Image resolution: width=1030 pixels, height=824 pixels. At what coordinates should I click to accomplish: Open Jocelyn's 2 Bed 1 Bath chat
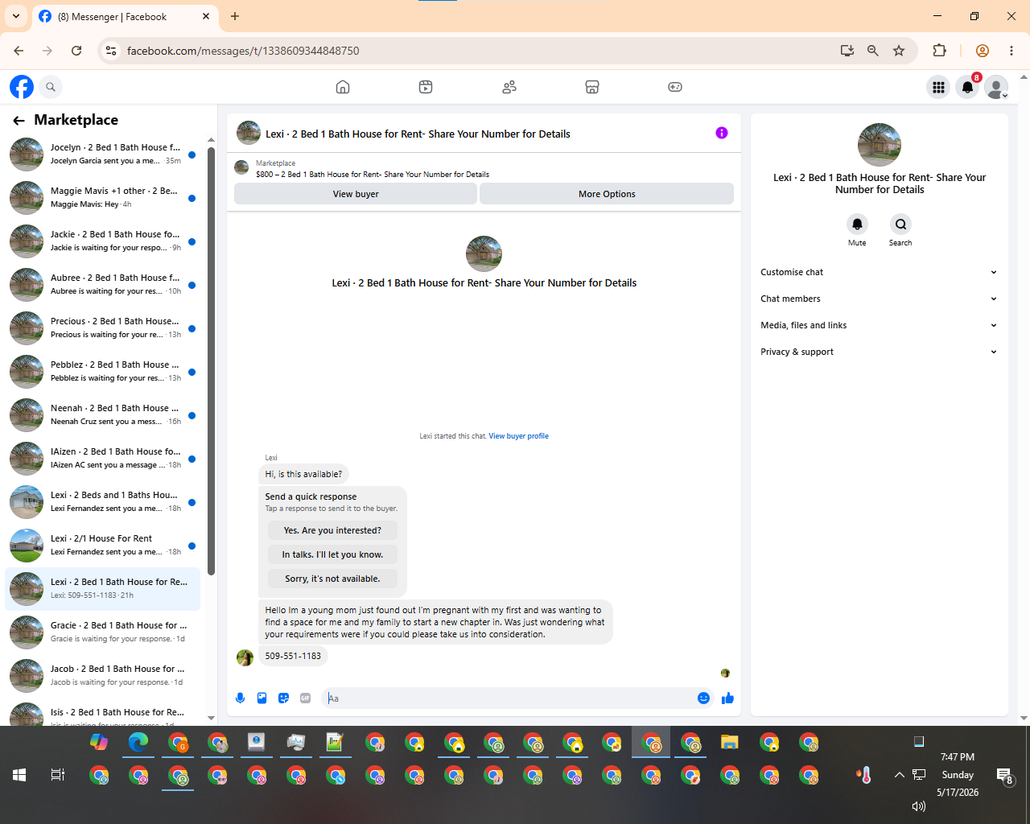[x=102, y=154]
